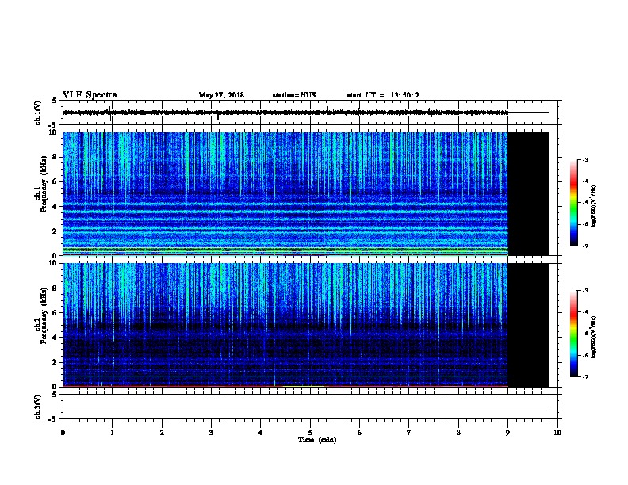Click the ch.2 color scale bar

(574, 334)
